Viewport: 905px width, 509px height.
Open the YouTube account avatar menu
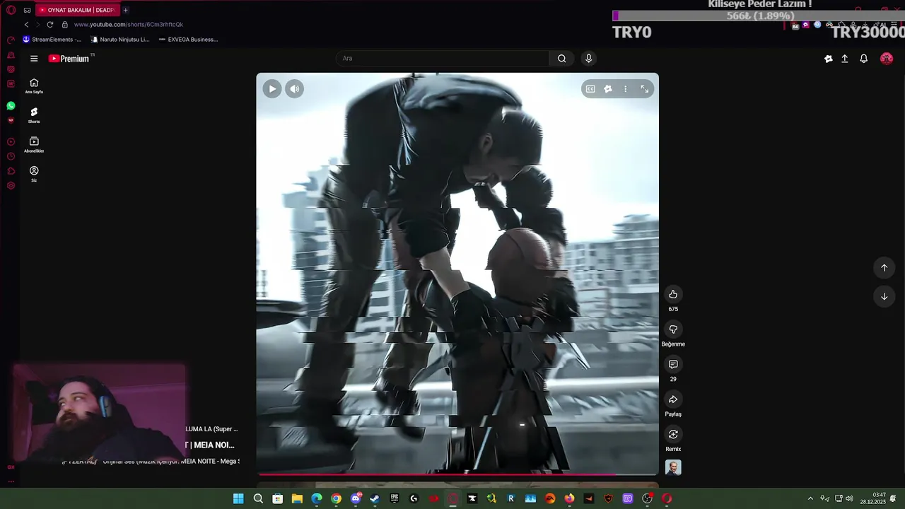(x=887, y=59)
